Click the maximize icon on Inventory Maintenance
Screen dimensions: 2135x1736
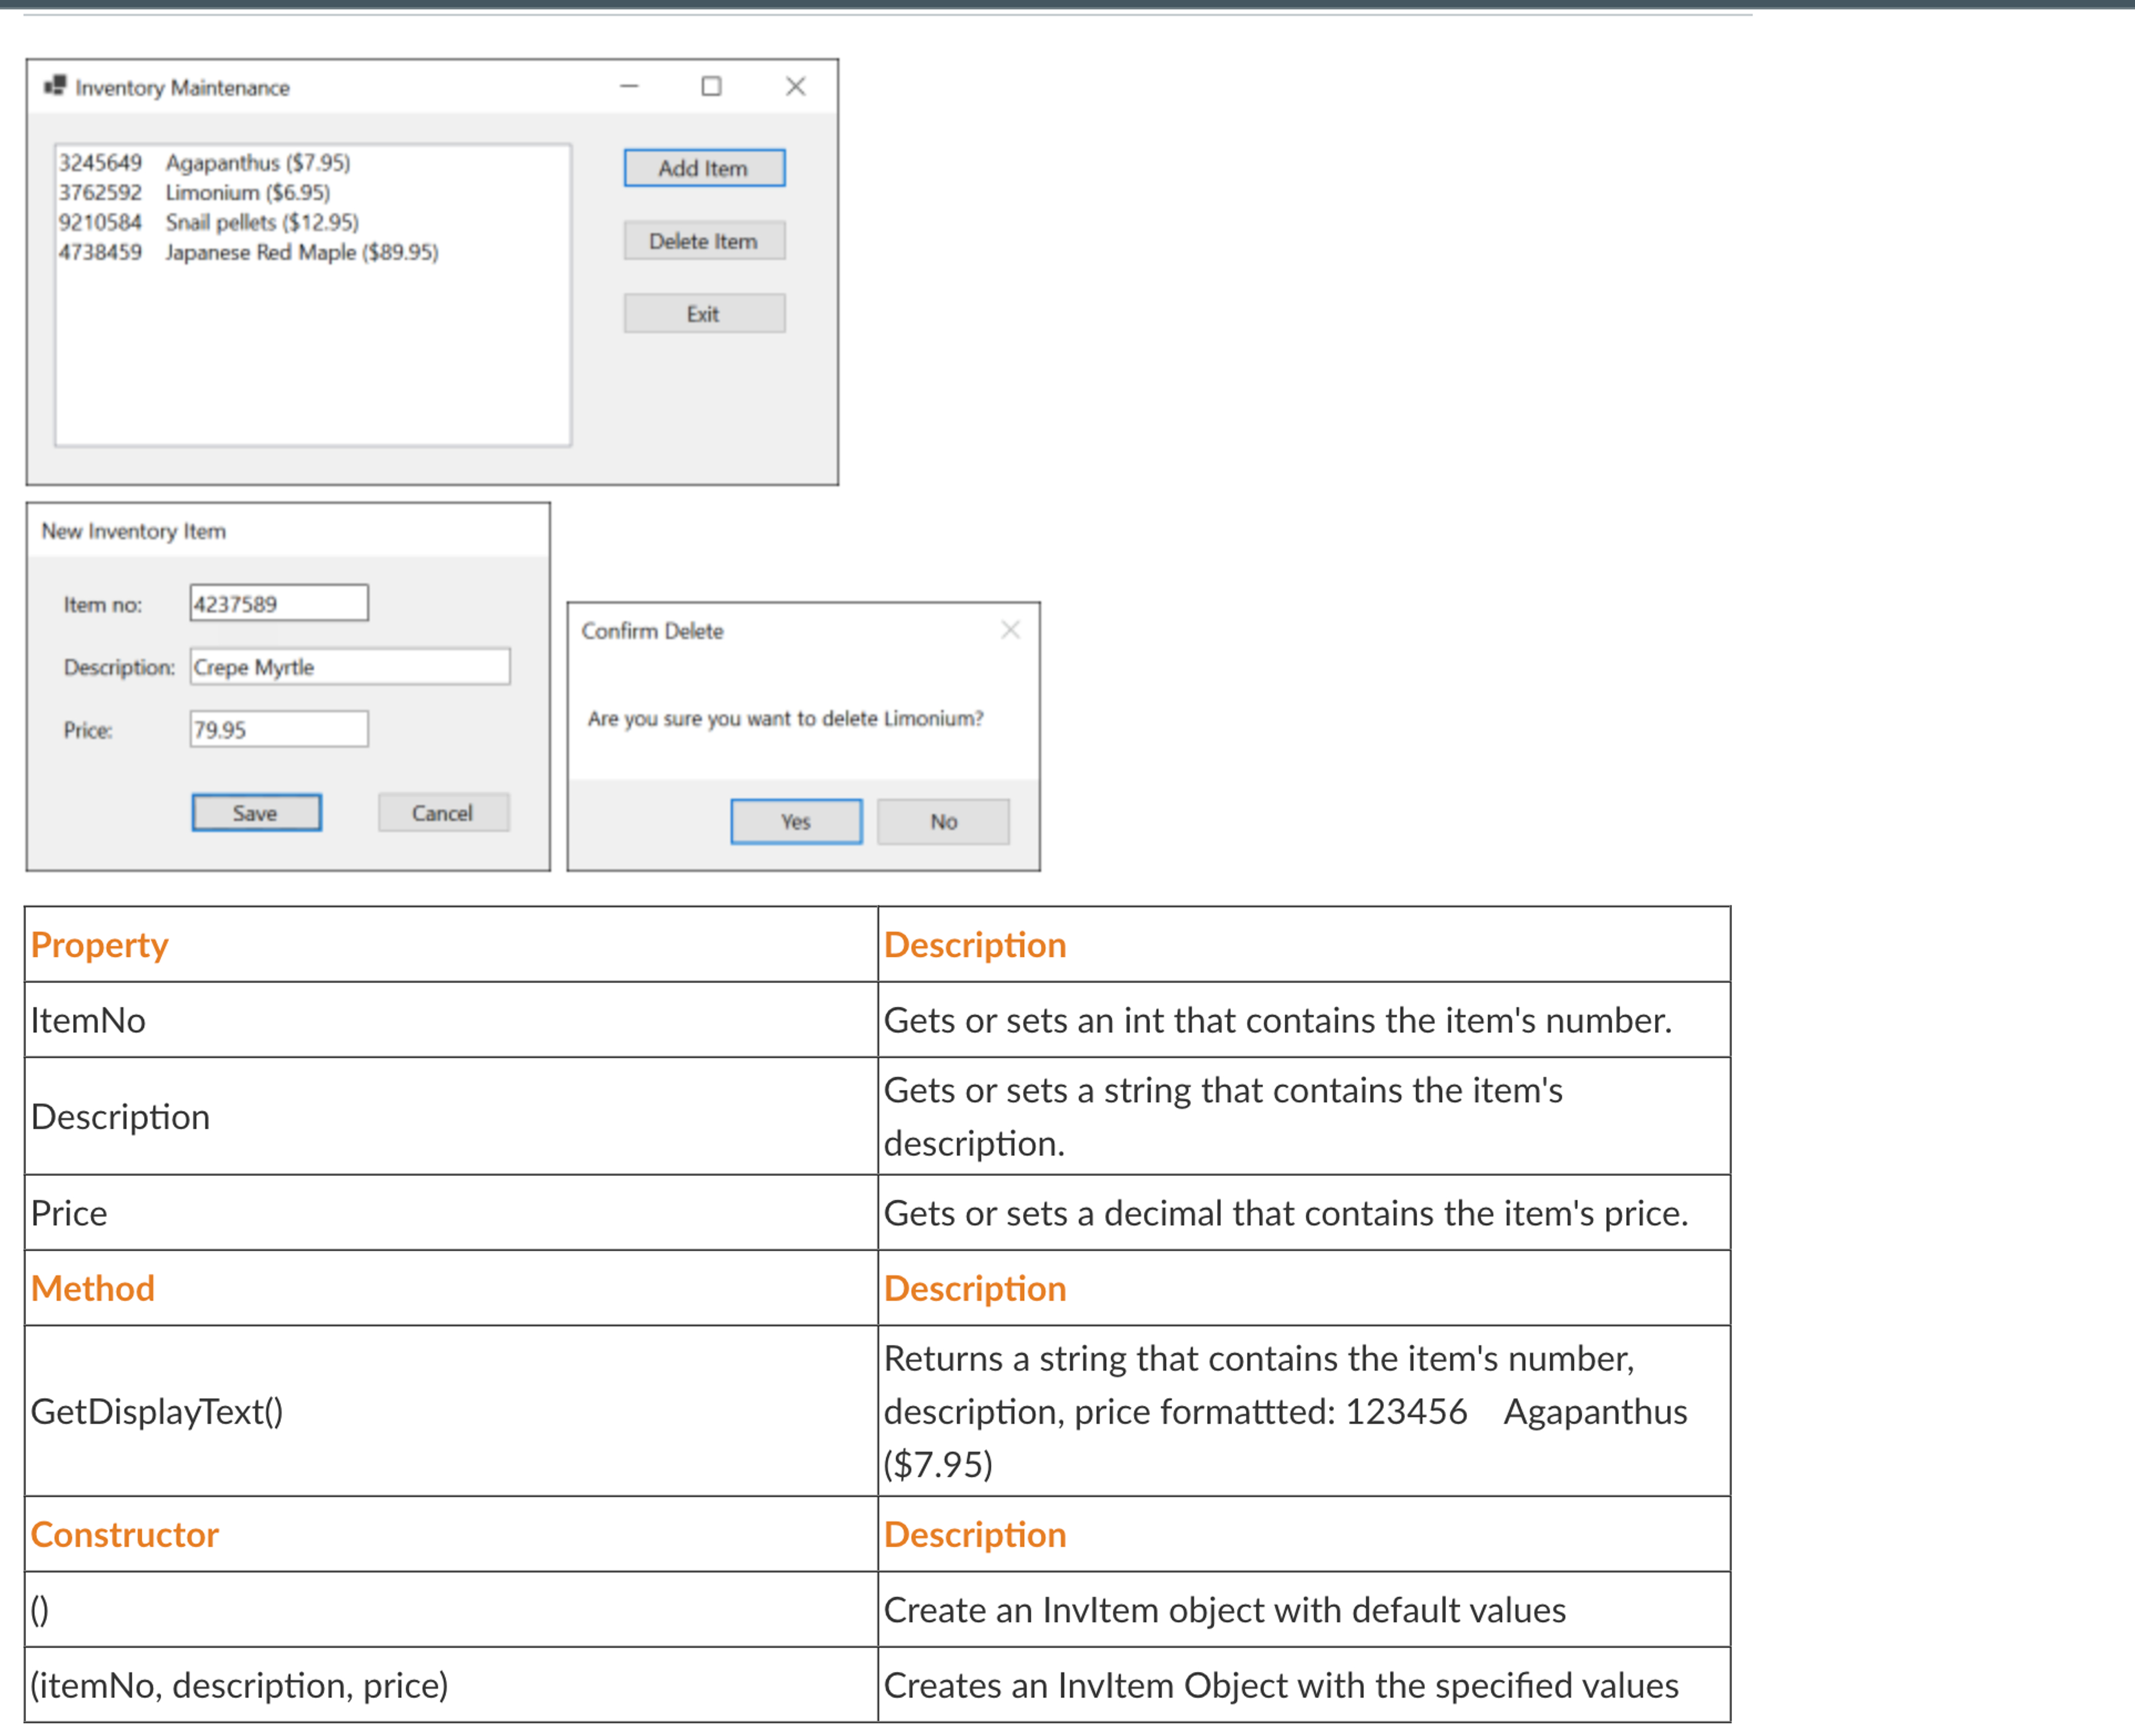point(711,87)
